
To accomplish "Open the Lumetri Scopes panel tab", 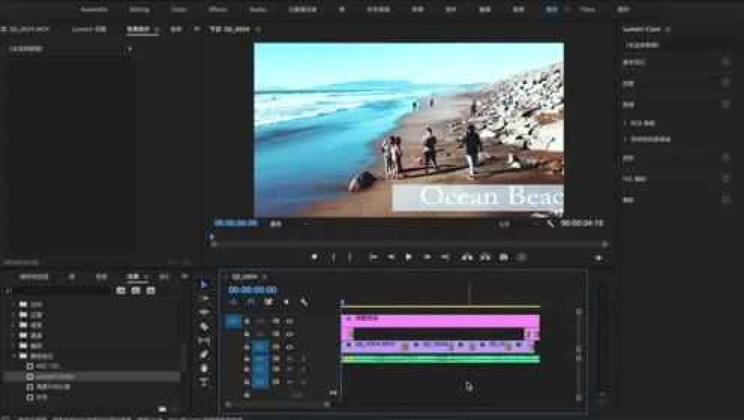I will pos(89,29).
